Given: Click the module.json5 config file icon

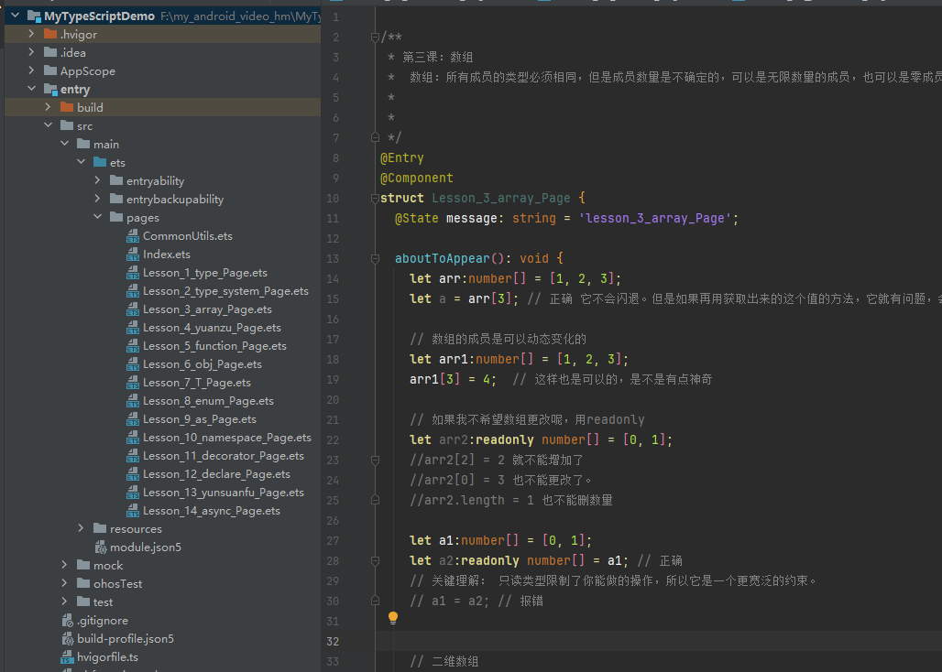Looking at the screenshot, I should click(x=100, y=547).
